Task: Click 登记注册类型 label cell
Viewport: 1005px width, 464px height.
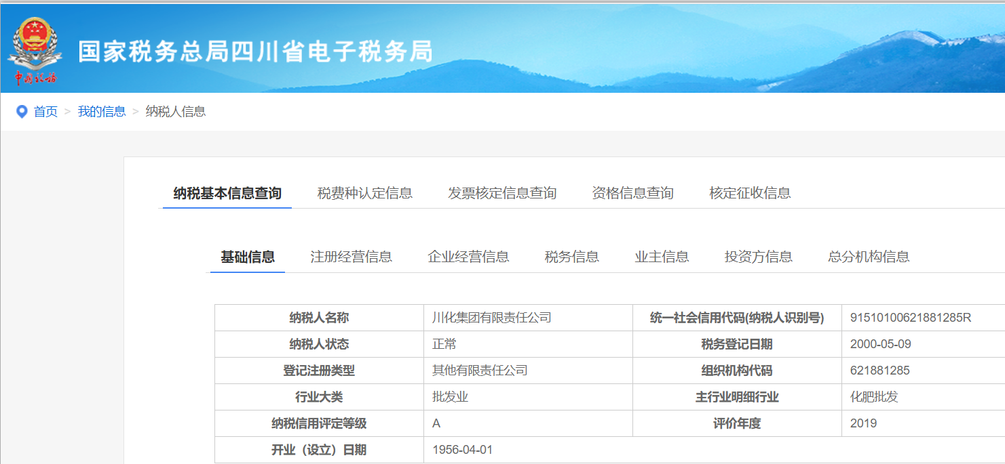Action: click(319, 371)
